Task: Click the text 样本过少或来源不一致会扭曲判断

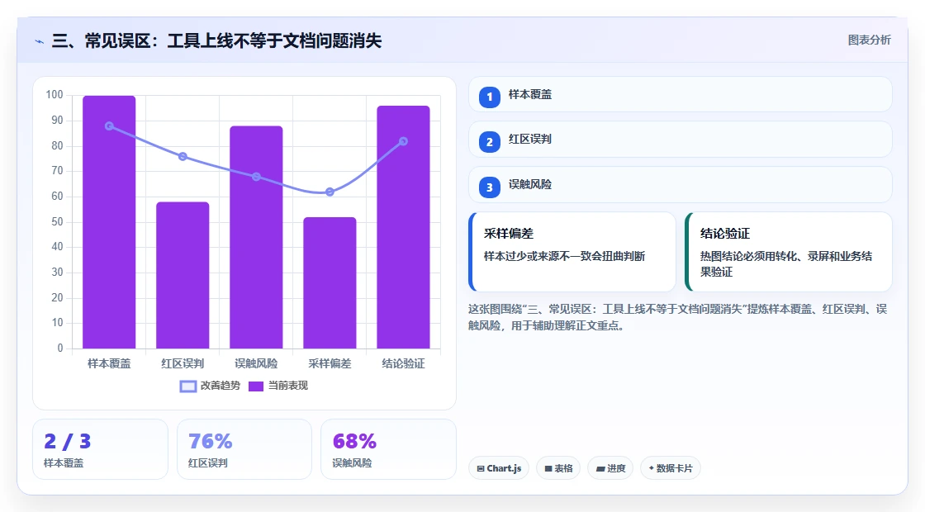Action: pos(565,256)
